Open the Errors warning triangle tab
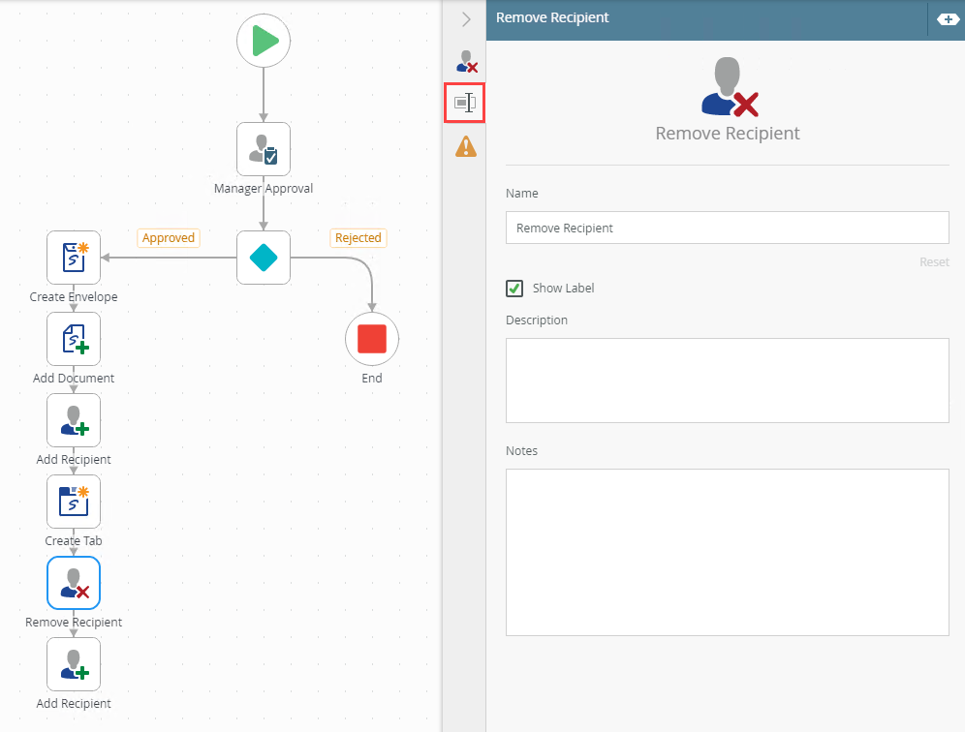 [x=466, y=147]
